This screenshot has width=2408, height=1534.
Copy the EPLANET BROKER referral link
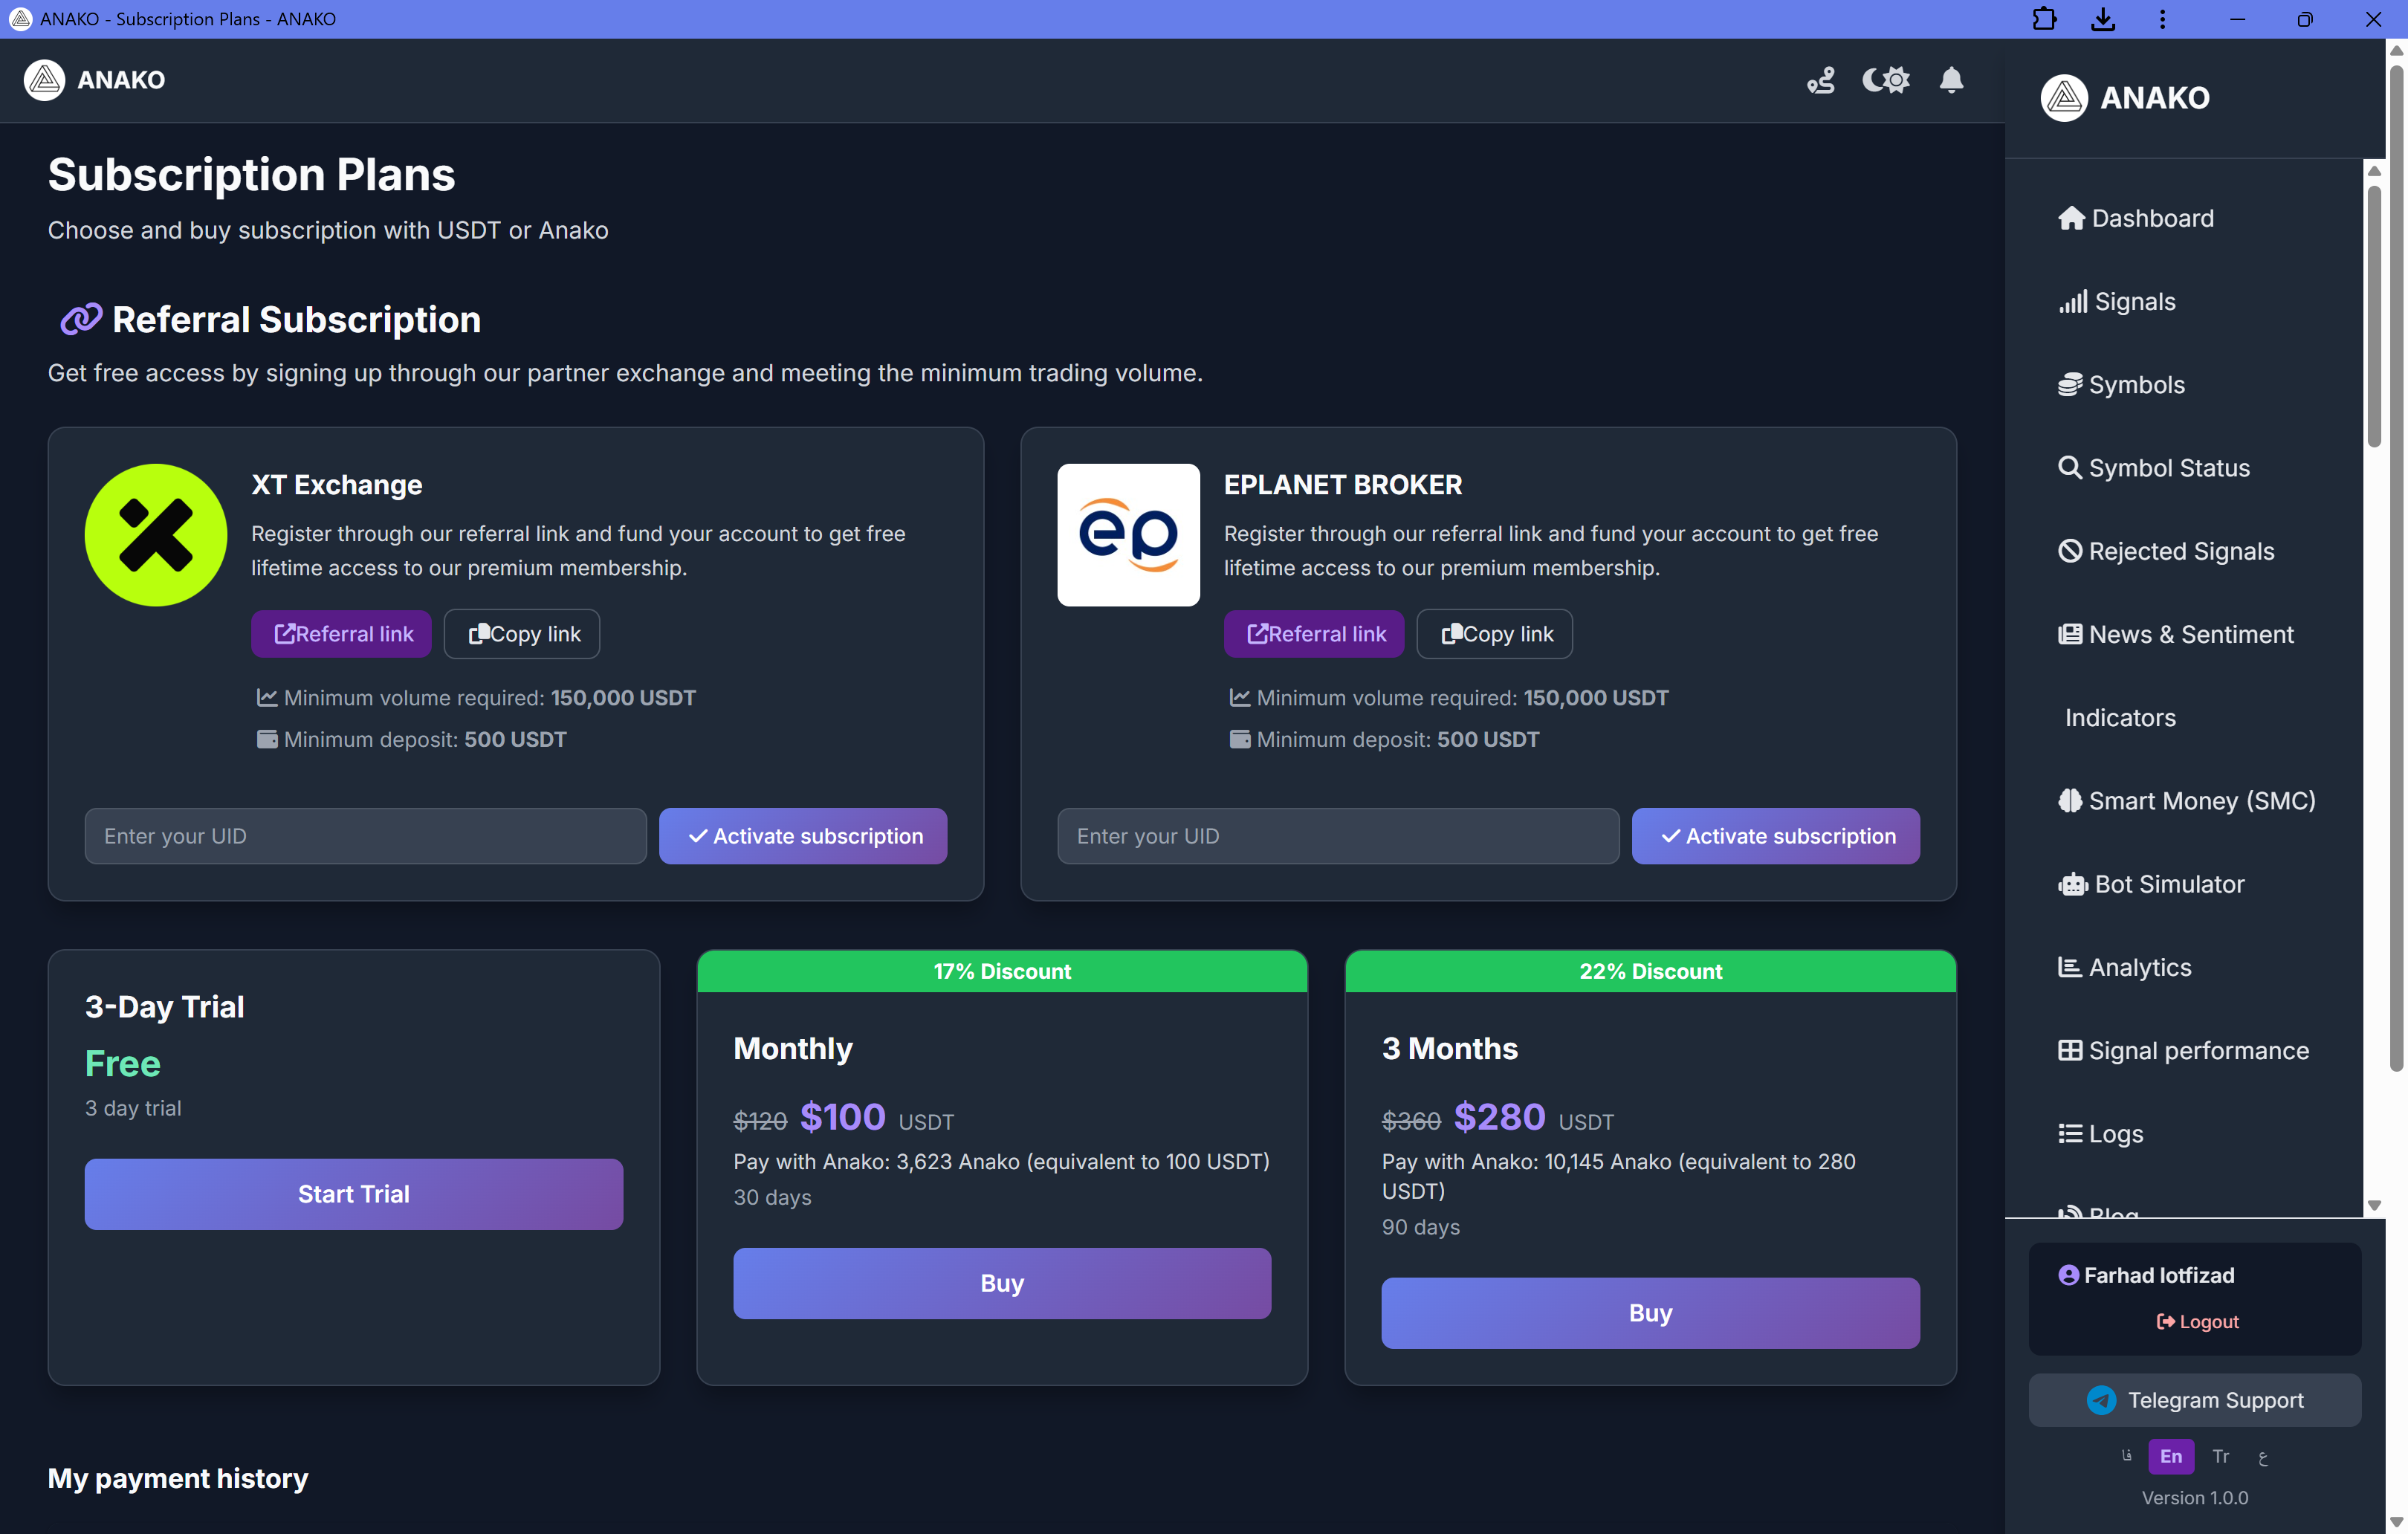(x=1495, y=633)
